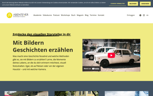Open the Buch page
153x96 pixels.
click(73, 15)
